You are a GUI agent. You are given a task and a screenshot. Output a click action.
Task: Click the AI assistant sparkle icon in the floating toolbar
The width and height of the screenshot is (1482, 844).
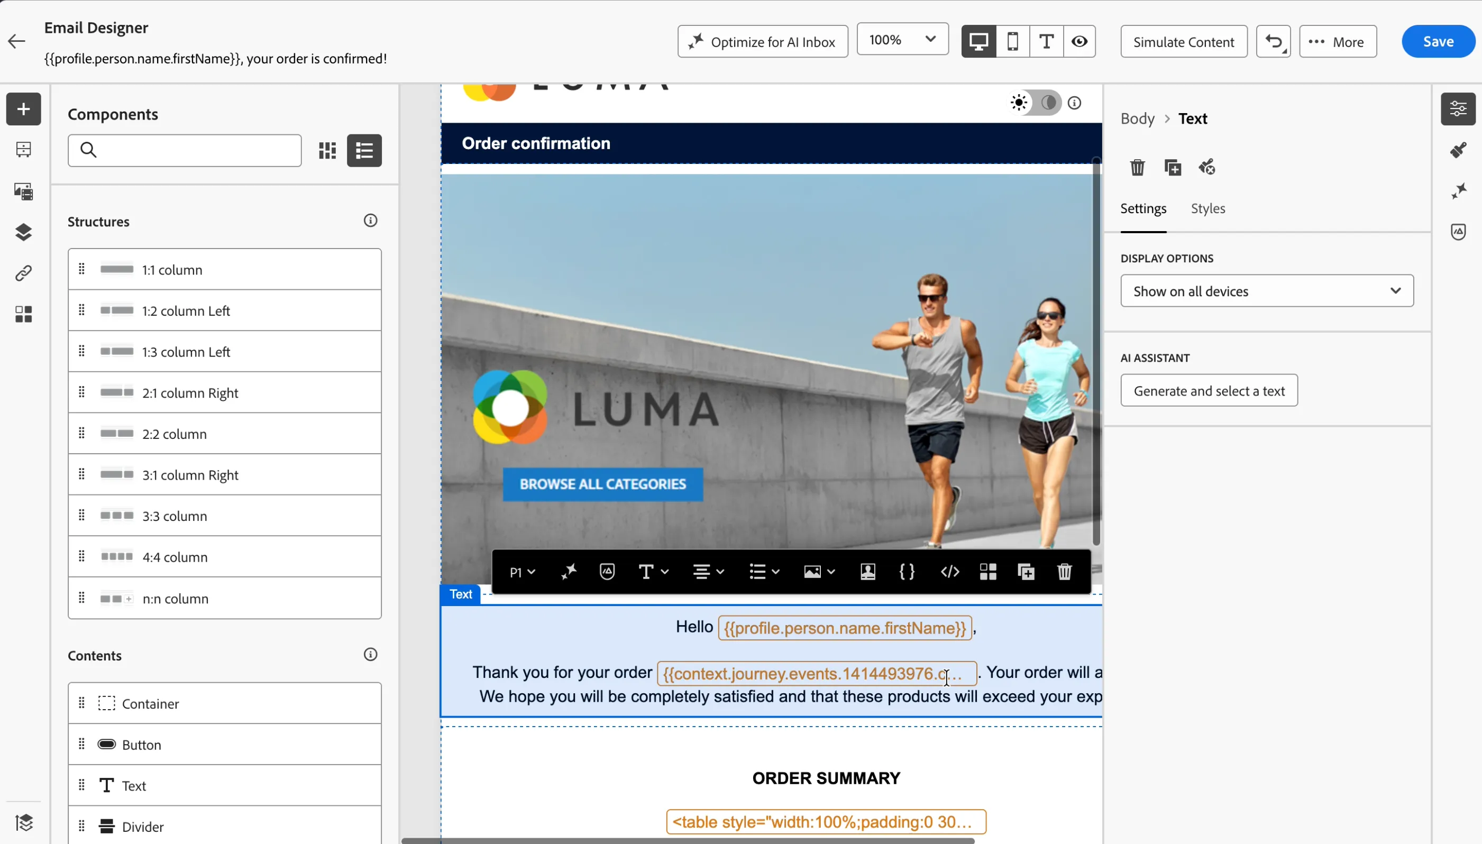tap(569, 572)
